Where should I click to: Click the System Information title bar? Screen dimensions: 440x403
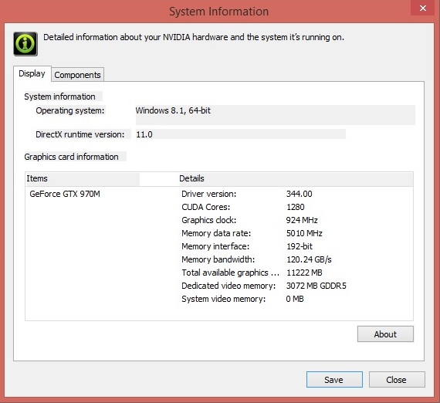(219, 12)
